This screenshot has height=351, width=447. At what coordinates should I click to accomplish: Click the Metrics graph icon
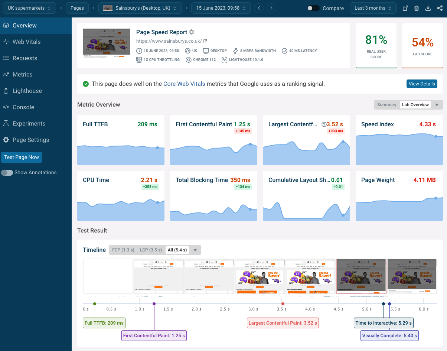coord(6,74)
